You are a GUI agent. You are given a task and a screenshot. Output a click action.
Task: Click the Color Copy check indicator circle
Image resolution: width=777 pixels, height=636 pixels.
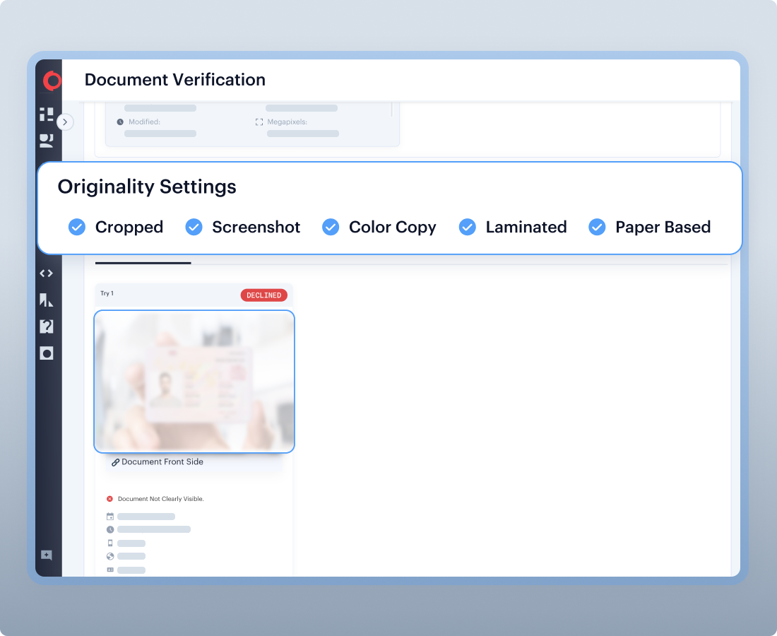click(x=330, y=227)
